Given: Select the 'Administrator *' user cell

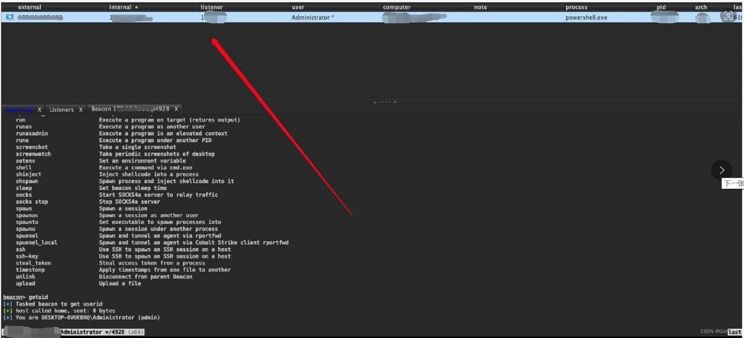Looking at the screenshot, I should click(312, 17).
